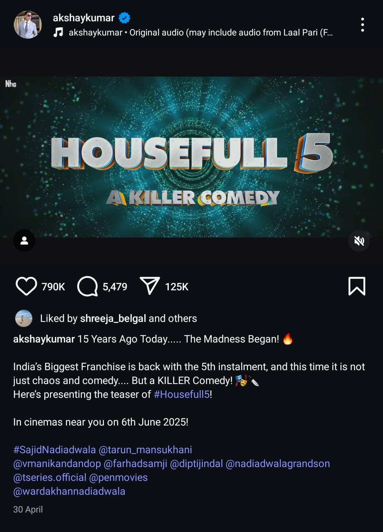
Task: Show tagged people in the video
Action: pos(24,241)
